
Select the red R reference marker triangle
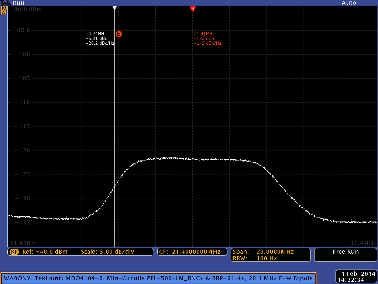coord(192,9)
